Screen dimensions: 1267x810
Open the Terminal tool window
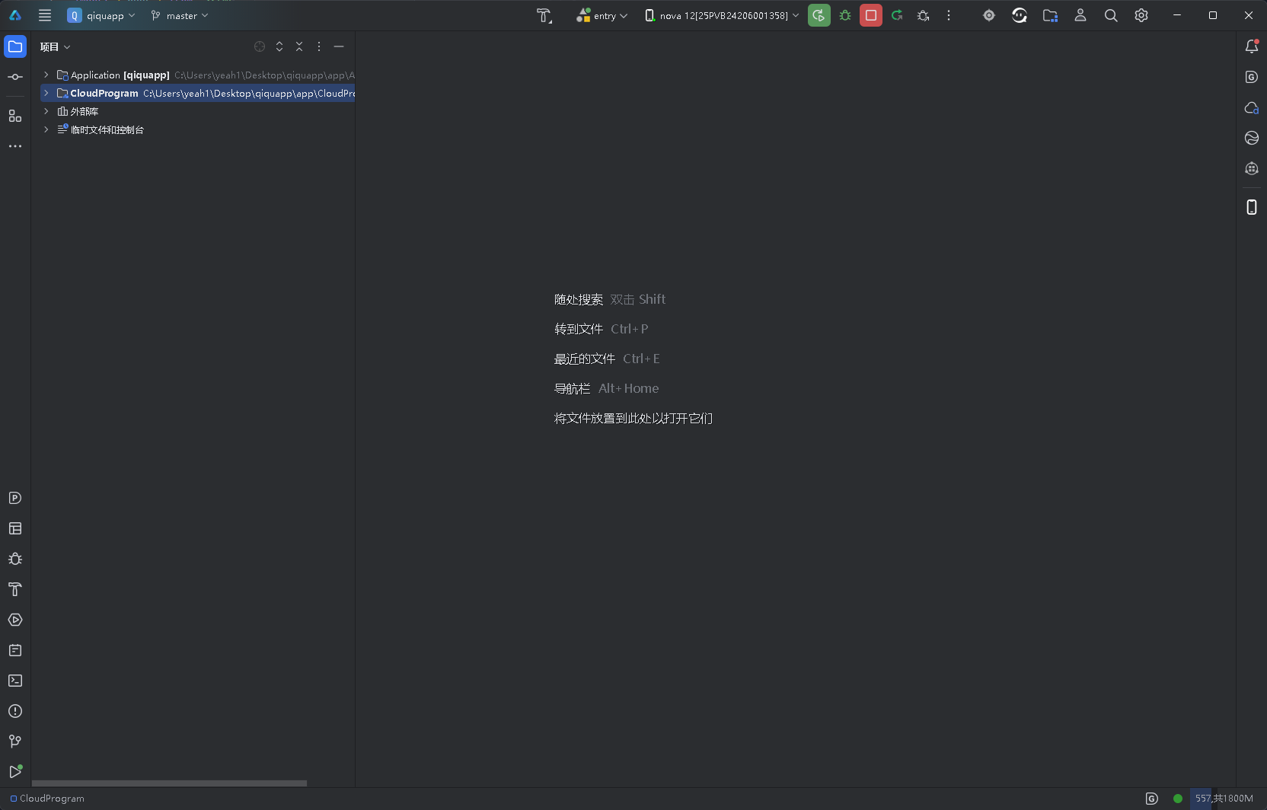click(x=15, y=681)
